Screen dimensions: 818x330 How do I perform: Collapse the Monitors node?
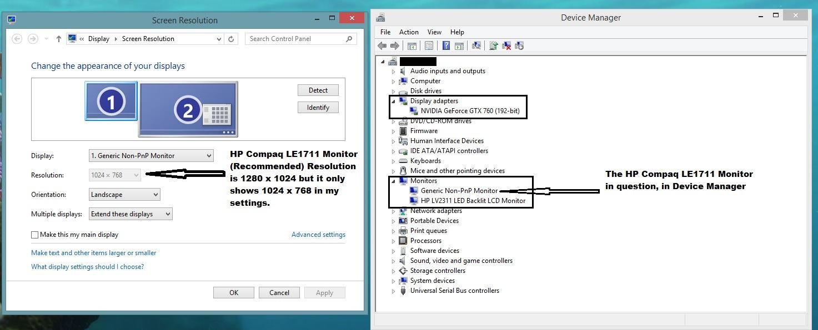tap(393, 181)
